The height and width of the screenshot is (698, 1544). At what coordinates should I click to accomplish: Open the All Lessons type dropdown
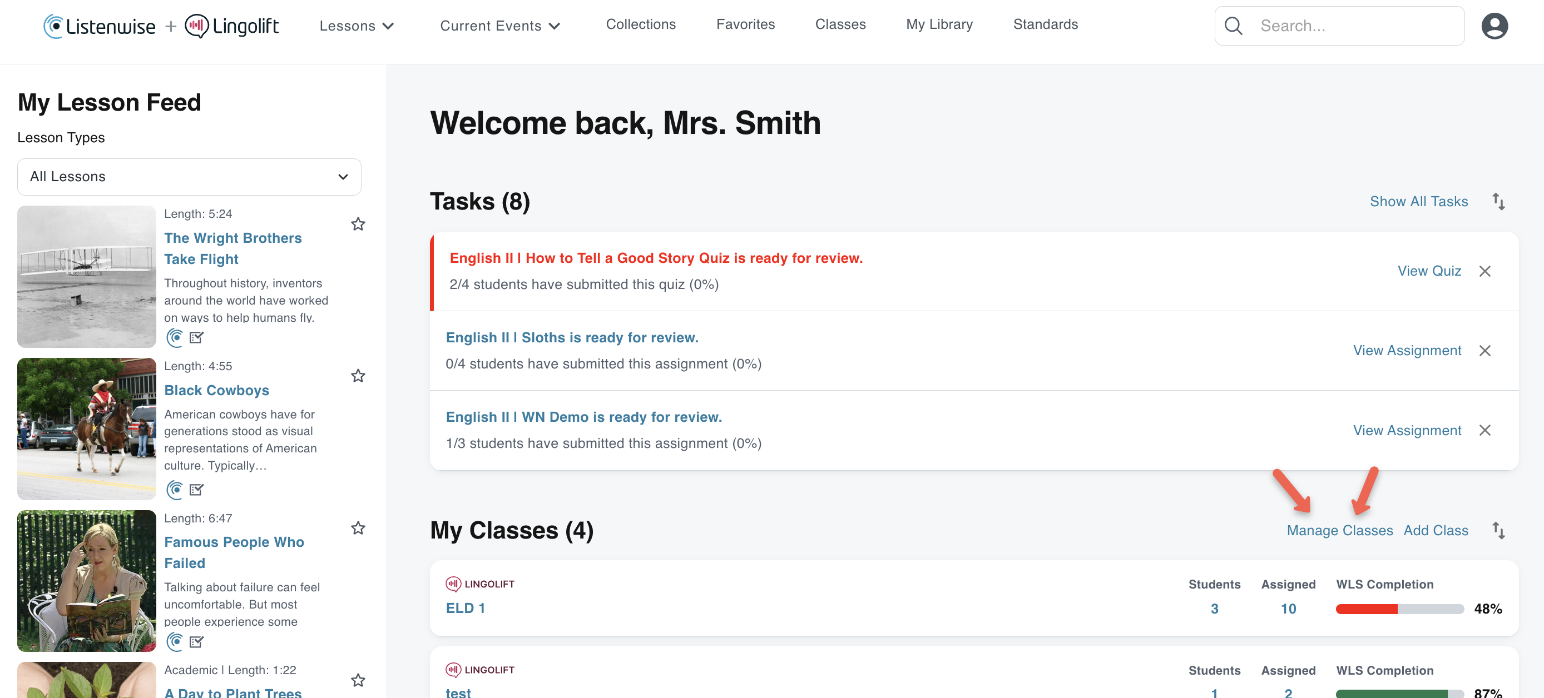[x=190, y=177]
